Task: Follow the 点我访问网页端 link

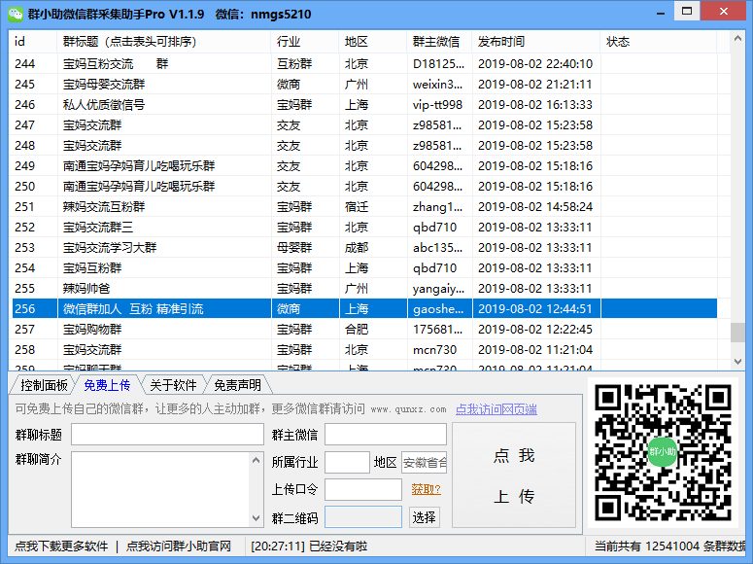Action: coord(496,409)
